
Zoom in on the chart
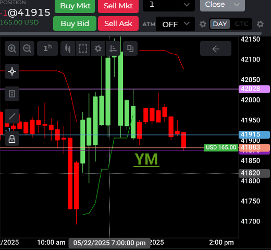pos(12,48)
